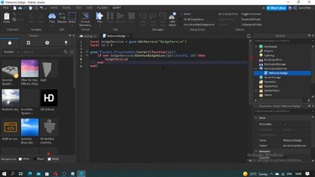Image resolution: width=315 pixels, height=177 pixels.
Task: Open Toolbox search filter options icon
Action: pyautogui.click(x=72, y=52)
